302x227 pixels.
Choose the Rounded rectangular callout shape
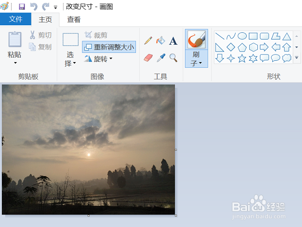(x=264, y=58)
